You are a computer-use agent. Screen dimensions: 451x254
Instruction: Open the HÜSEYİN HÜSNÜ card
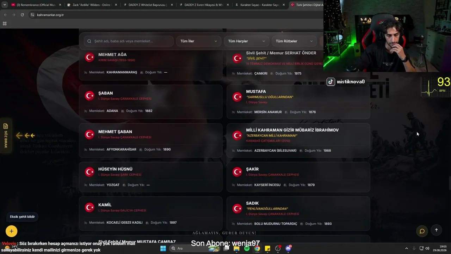tap(151, 177)
